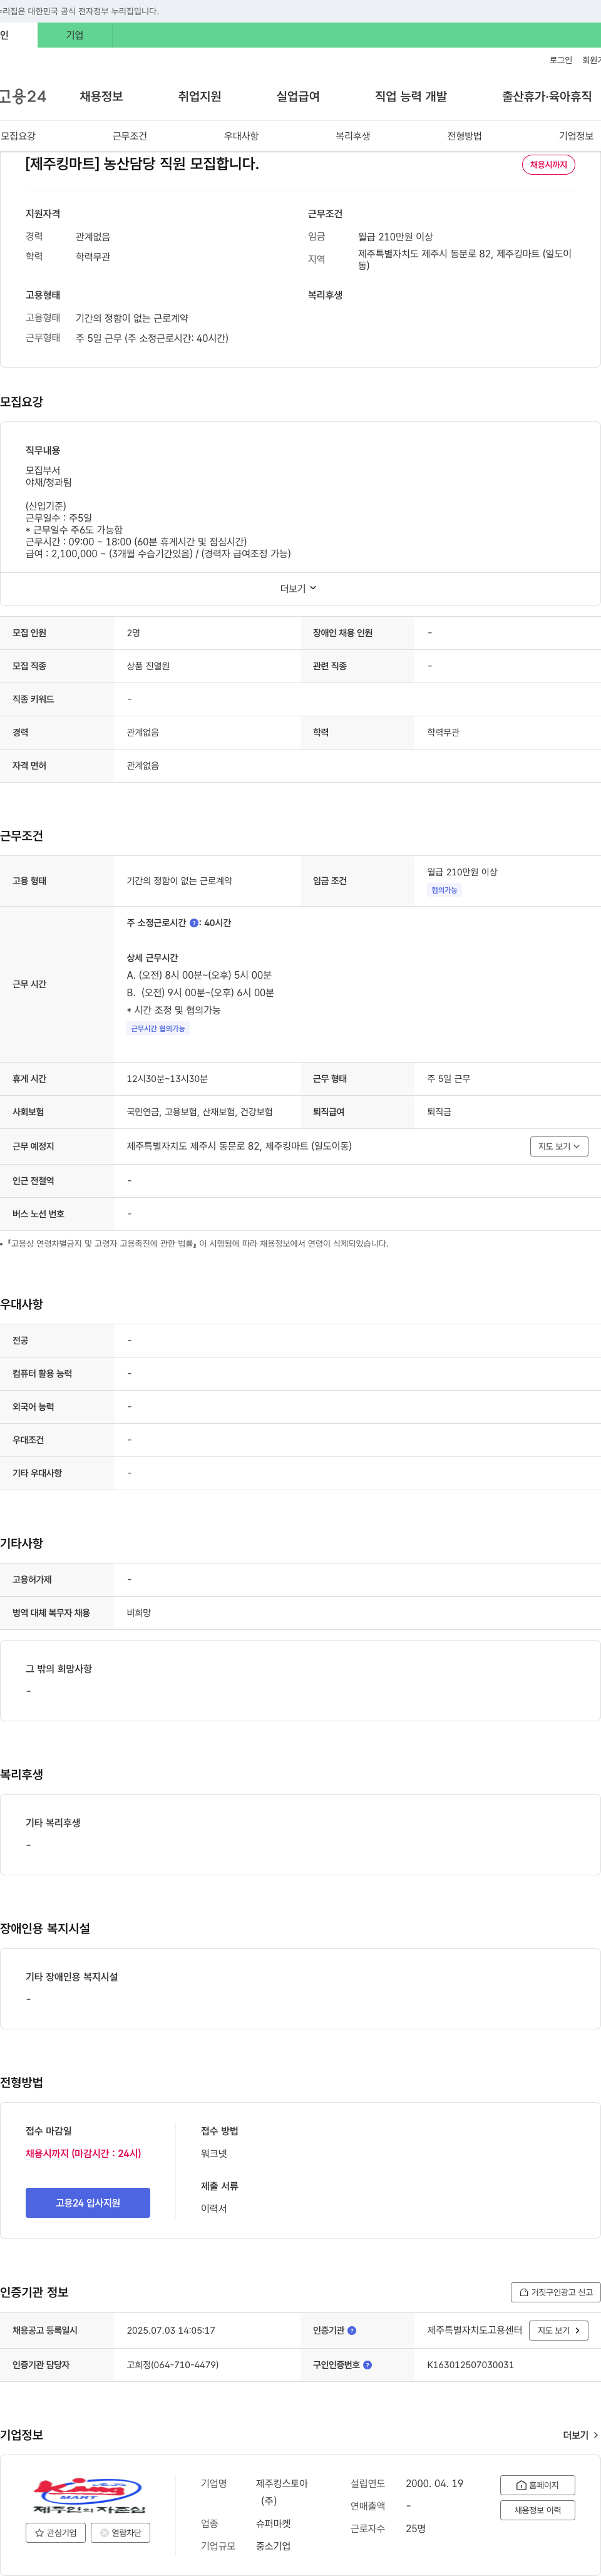601x2576 pixels.
Task: Click the 채용시까지 deadline badge
Action: click(x=548, y=165)
